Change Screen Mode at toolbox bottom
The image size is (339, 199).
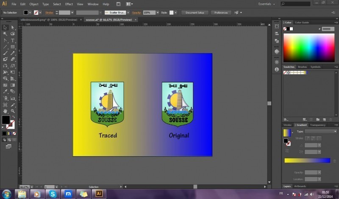click(8, 146)
